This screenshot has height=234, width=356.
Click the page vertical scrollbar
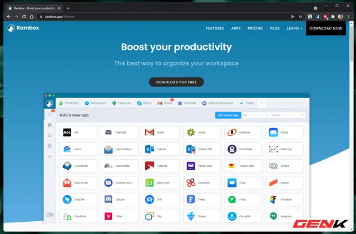351,43
